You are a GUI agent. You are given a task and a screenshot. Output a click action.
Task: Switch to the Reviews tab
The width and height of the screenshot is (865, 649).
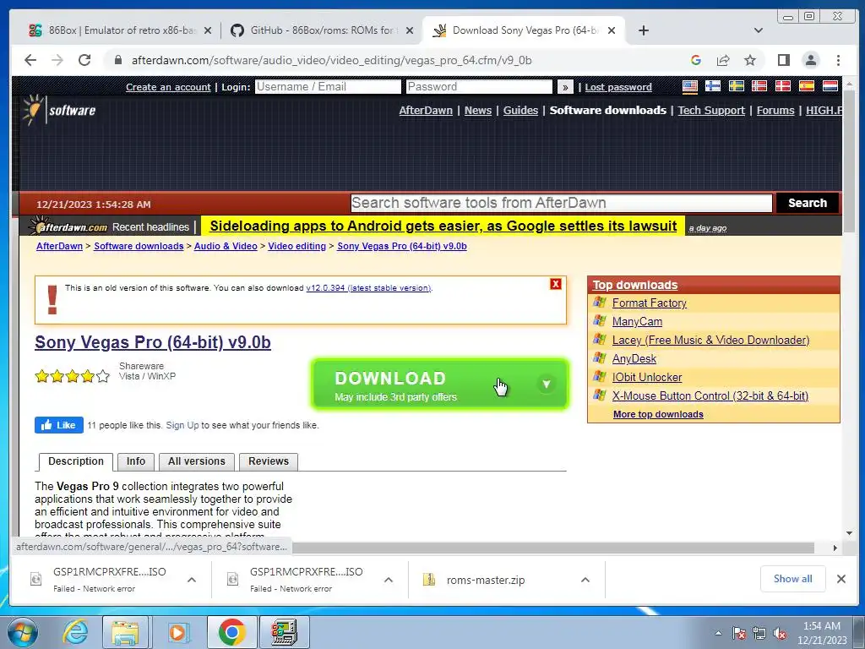coord(269,461)
